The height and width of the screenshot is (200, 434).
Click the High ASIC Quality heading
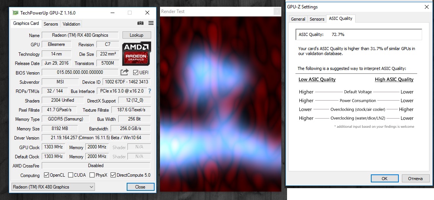pyautogui.click(x=394, y=80)
